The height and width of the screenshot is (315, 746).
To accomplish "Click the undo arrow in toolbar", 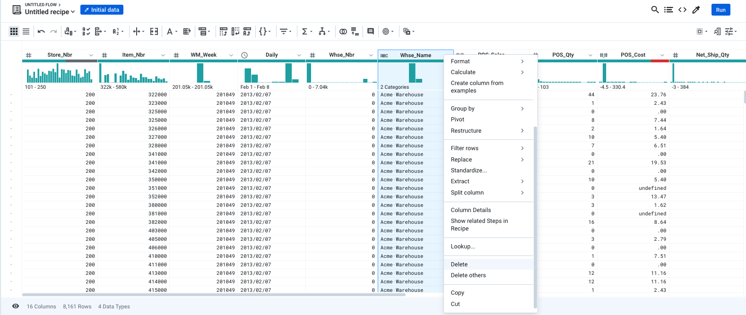I will tap(41, 32).
